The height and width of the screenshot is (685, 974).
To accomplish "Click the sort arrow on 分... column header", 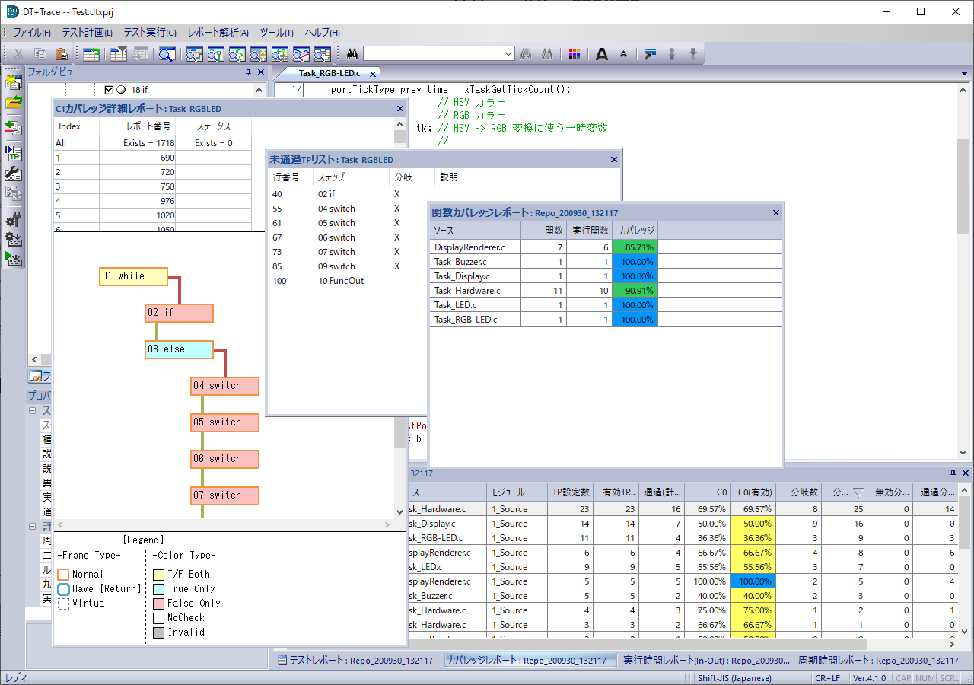I will click(x=858, y=493).
